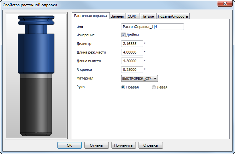The height and width of the screenshot is (154, 235).
Task: Click the Длина реж.части label
Action: [91, 53]
